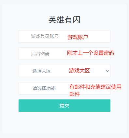This screenshot has width=129, height=138.
Task: Click the red 有邮件和充值建议使用 annotation line
Action: click(x=95, y=87)
